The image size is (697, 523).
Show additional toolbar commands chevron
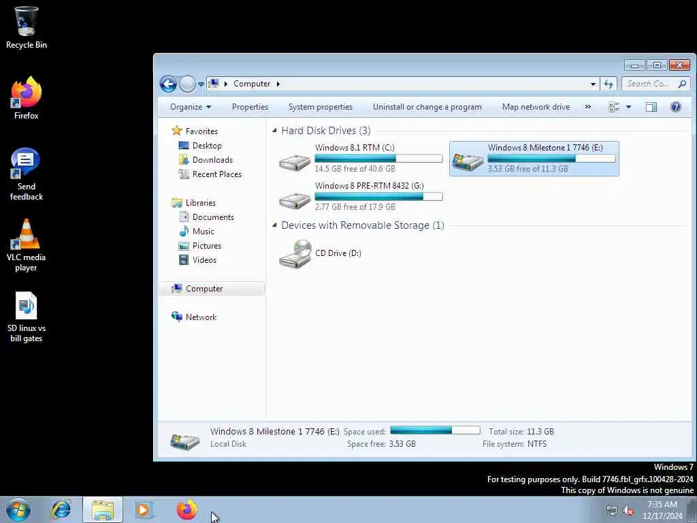coord(587,107)
